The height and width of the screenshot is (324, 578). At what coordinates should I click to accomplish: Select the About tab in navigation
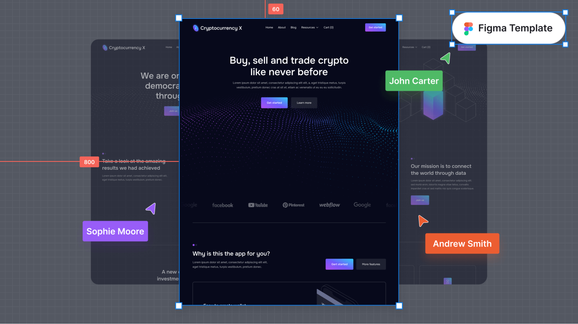point(281,27)
